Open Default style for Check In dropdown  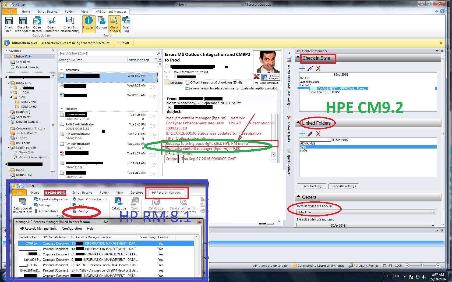433,212
